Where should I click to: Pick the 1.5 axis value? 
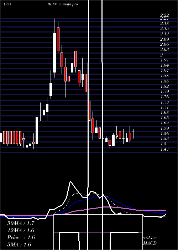pyautogui.click(x=163, y=144)
